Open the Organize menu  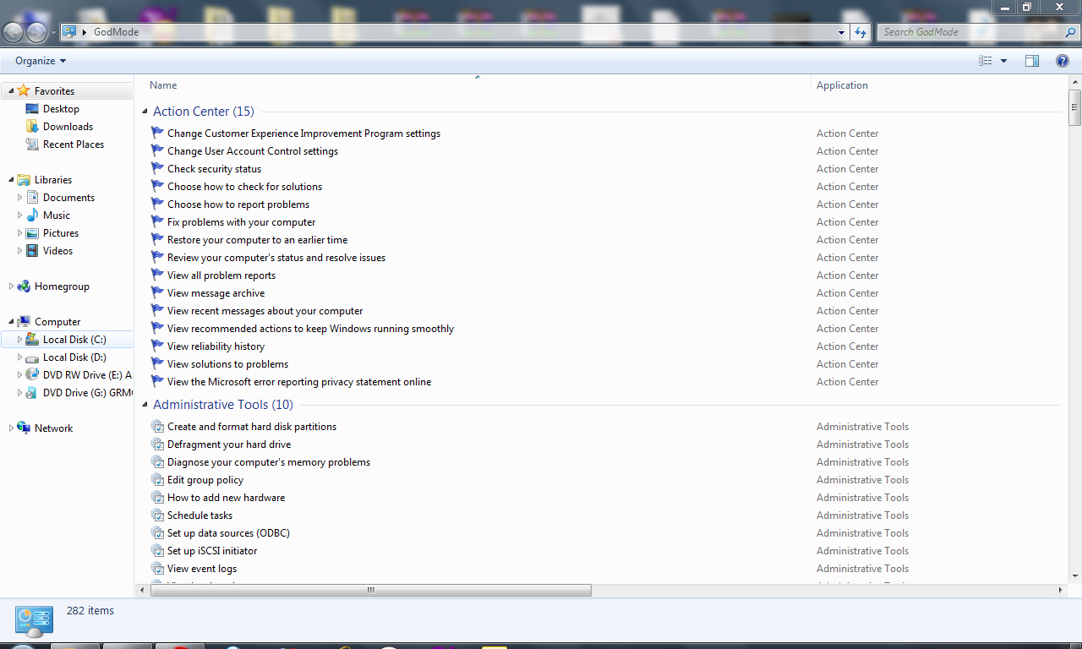(x=41, y=61)
